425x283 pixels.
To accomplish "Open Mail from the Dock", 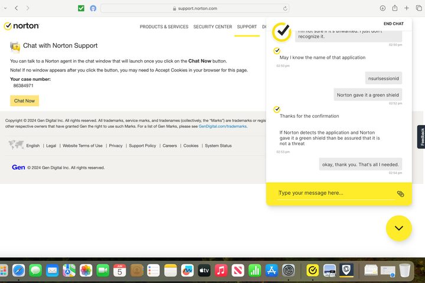I will tap(53, 270).
